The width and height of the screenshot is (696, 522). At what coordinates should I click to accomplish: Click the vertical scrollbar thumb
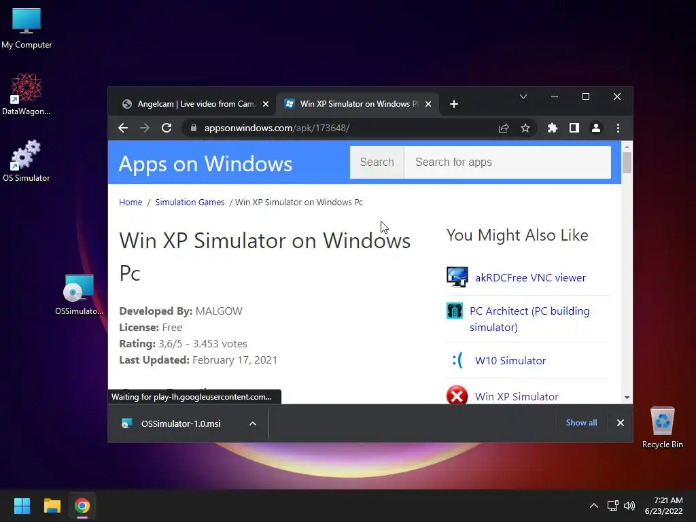(x=627, y=162)
